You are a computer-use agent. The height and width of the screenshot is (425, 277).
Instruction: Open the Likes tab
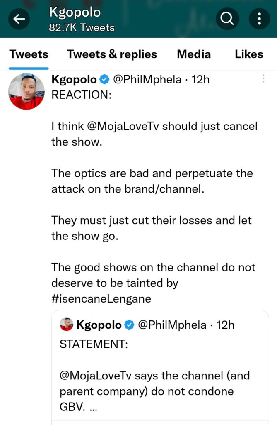249,54
